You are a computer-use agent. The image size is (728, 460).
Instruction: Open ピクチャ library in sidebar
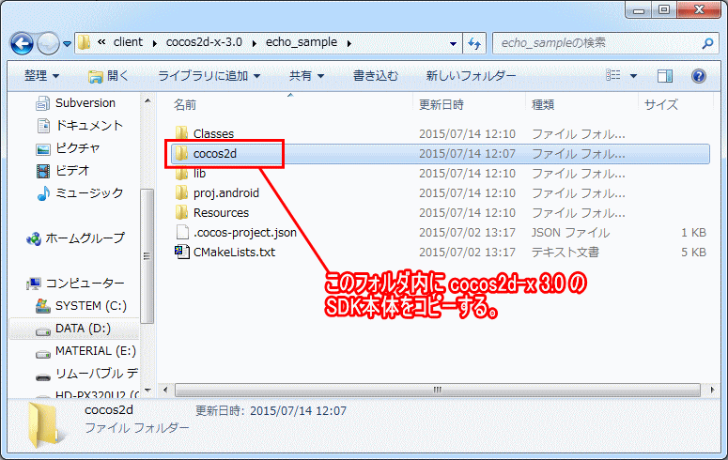pyautogui.click(x=78, y=147)
